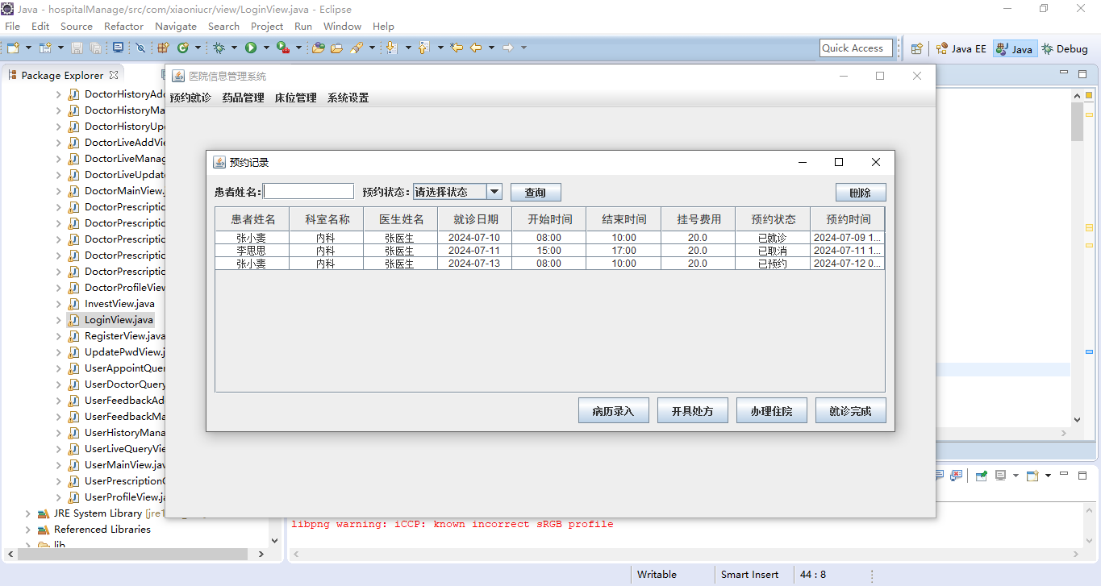Viewport: 1101px width, 586px height.
Task: Click the Pin Console icon
Action: tap(982, 476)
